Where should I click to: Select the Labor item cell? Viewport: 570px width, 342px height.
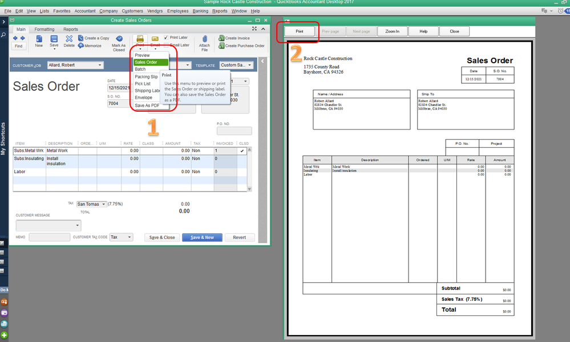(x=29, y=172)
